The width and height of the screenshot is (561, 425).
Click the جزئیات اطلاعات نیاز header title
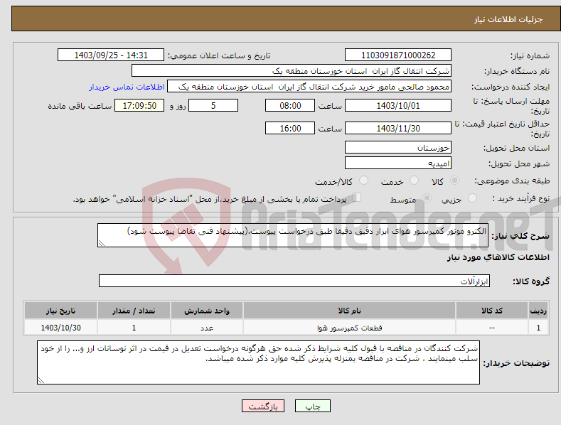[508, 19]
